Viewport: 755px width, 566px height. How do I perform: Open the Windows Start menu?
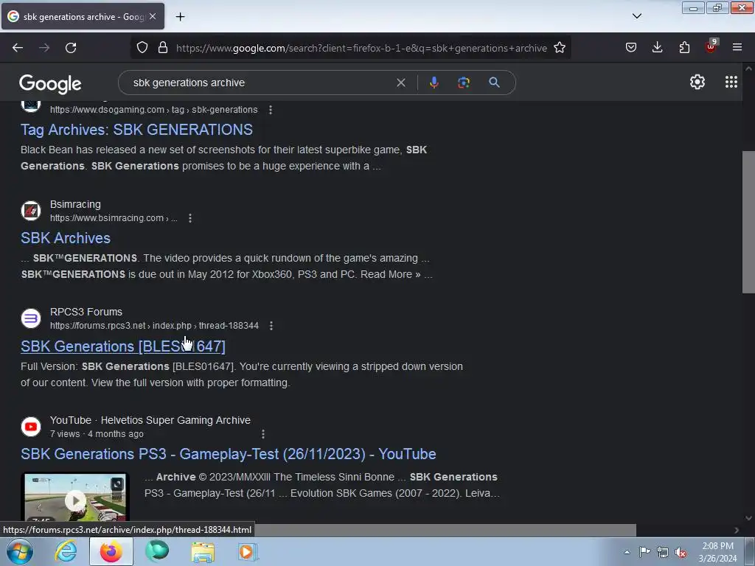(x=19, y=551)
